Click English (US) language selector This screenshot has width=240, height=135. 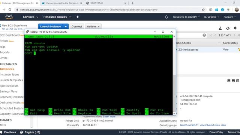(32, 132)
